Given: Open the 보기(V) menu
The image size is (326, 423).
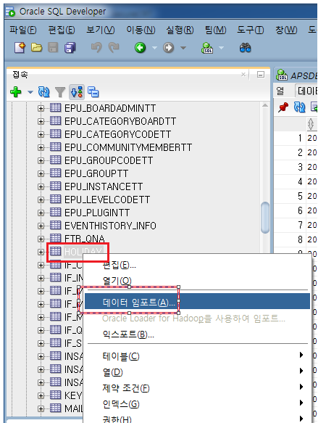Looking at the screenshot, I should click(101, 30).
